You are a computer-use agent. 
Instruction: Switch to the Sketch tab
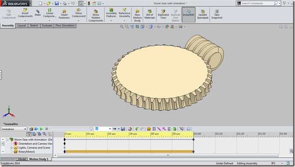pyautogui.click(x=34, y=26)
